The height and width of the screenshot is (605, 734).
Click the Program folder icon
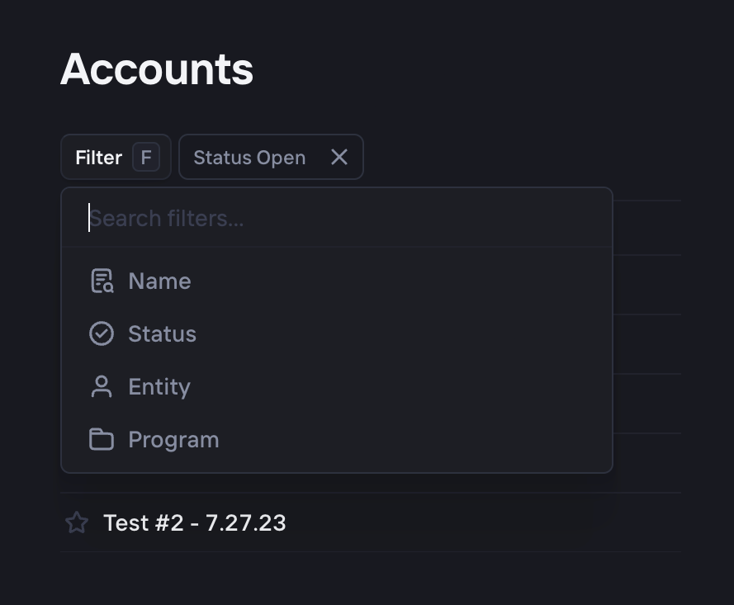(101, 439)
